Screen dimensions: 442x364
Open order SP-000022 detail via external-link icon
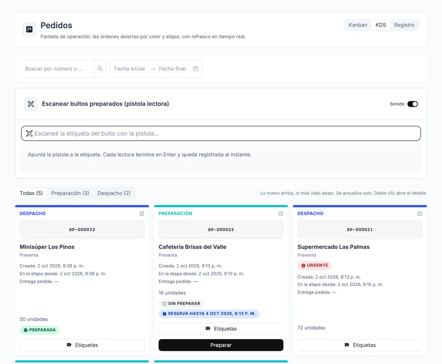tap(281, 214)
